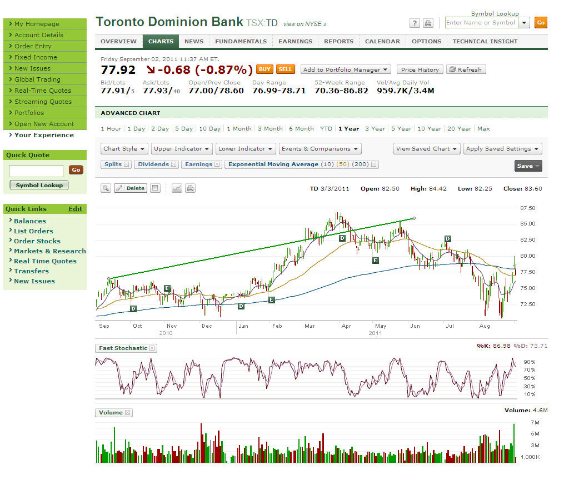Switch to the News tab
This screenshot has height=500, width=569.
(x=194, y=41)
